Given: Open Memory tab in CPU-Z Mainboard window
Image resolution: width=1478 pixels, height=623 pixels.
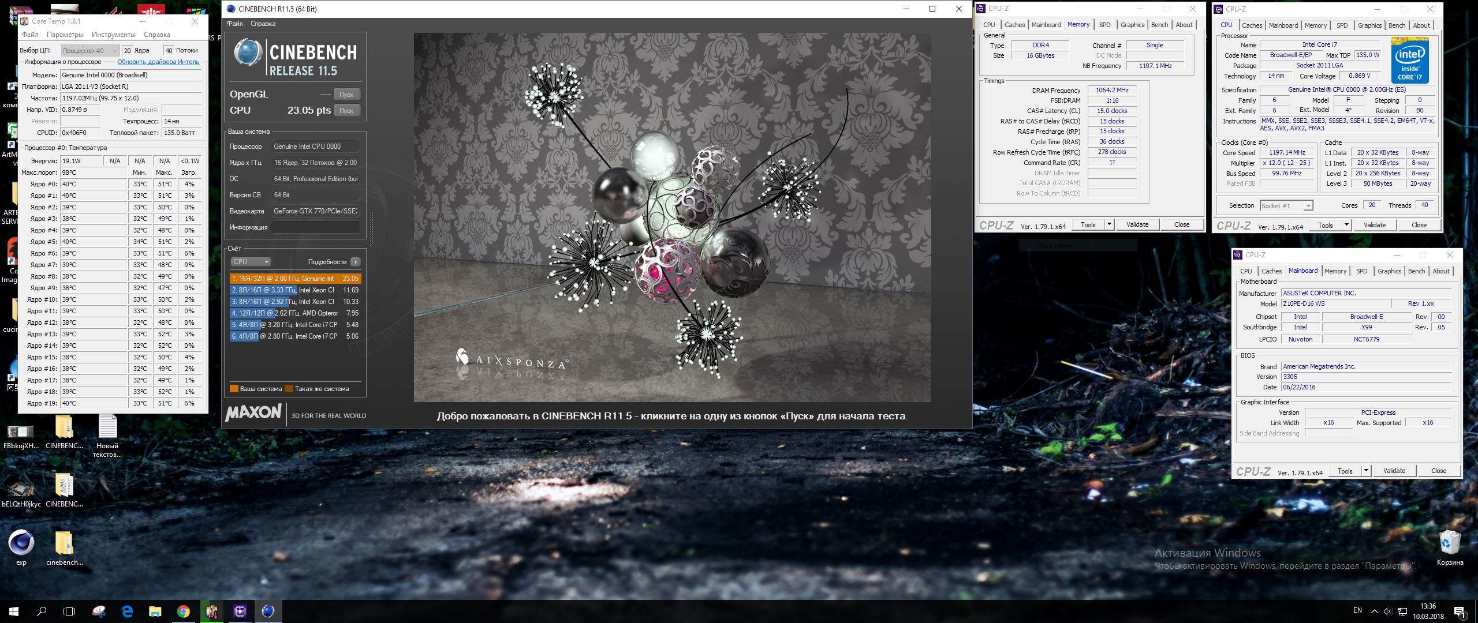Looking at the screenshot, I should (x=1335, y=271).
